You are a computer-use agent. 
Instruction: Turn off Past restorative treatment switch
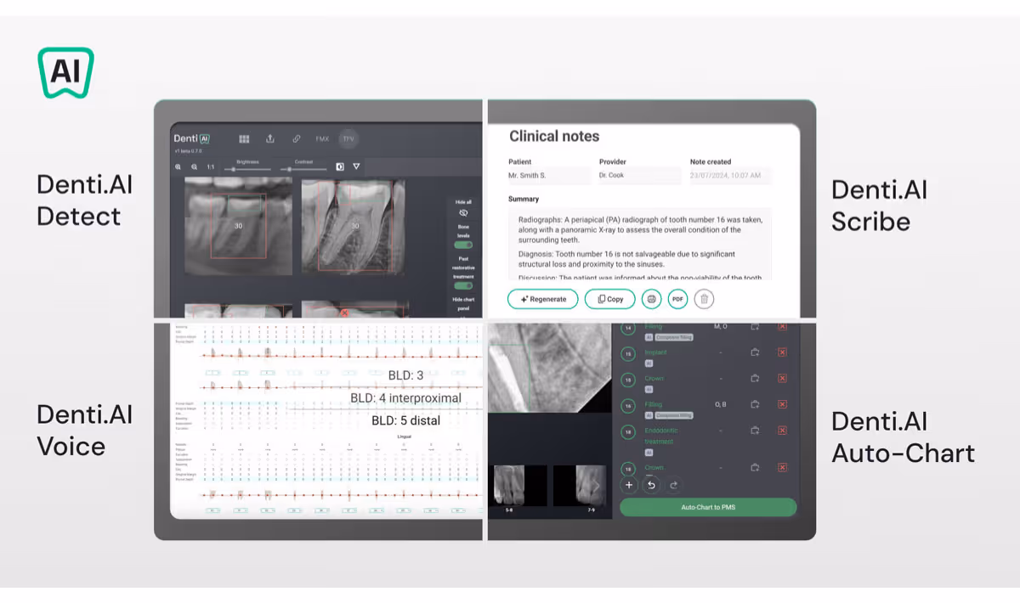pos(463,286)
